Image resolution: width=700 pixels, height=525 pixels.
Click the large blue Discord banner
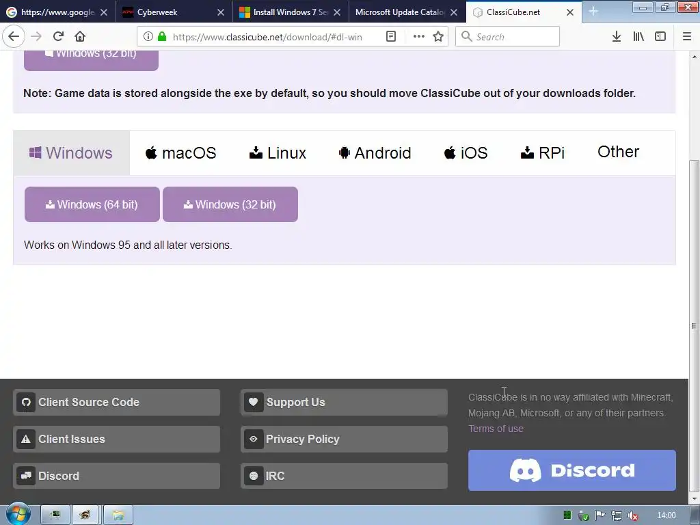(x=572, y=470)
